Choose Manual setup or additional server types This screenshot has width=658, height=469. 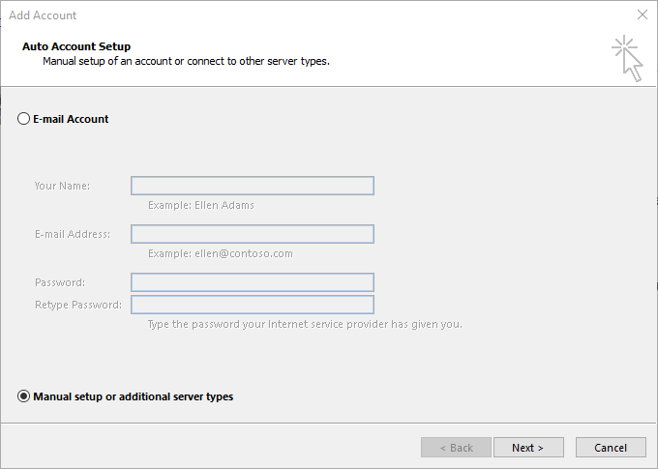point(24,396)
